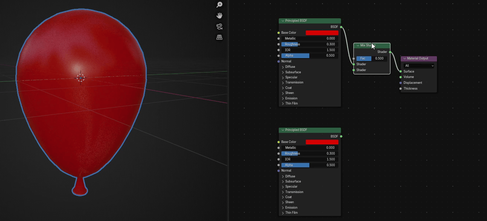Click the viewport zoom magnifier icon
This screenshot has height=221, width=487.
(219, 5)
